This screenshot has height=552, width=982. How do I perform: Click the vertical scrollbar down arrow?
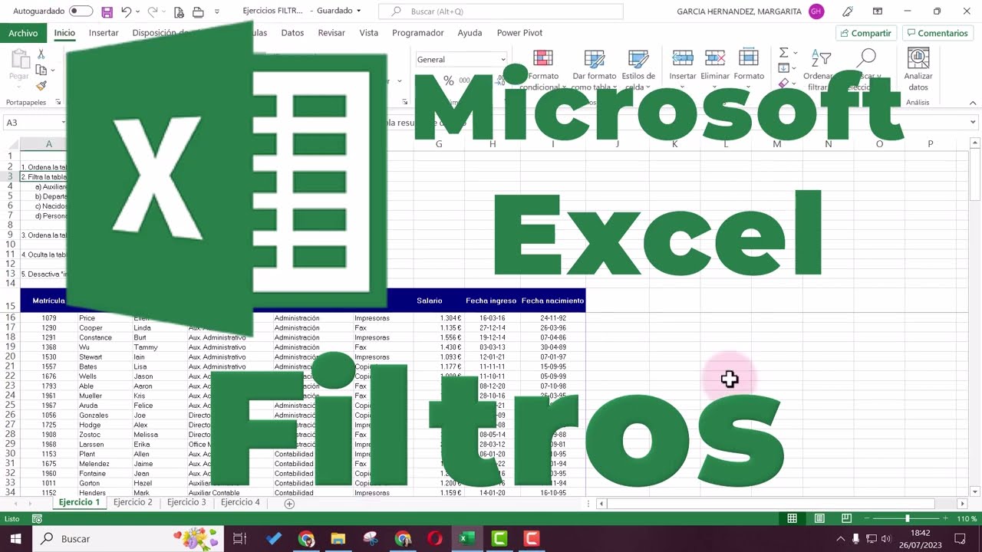[x=975, y=492]
